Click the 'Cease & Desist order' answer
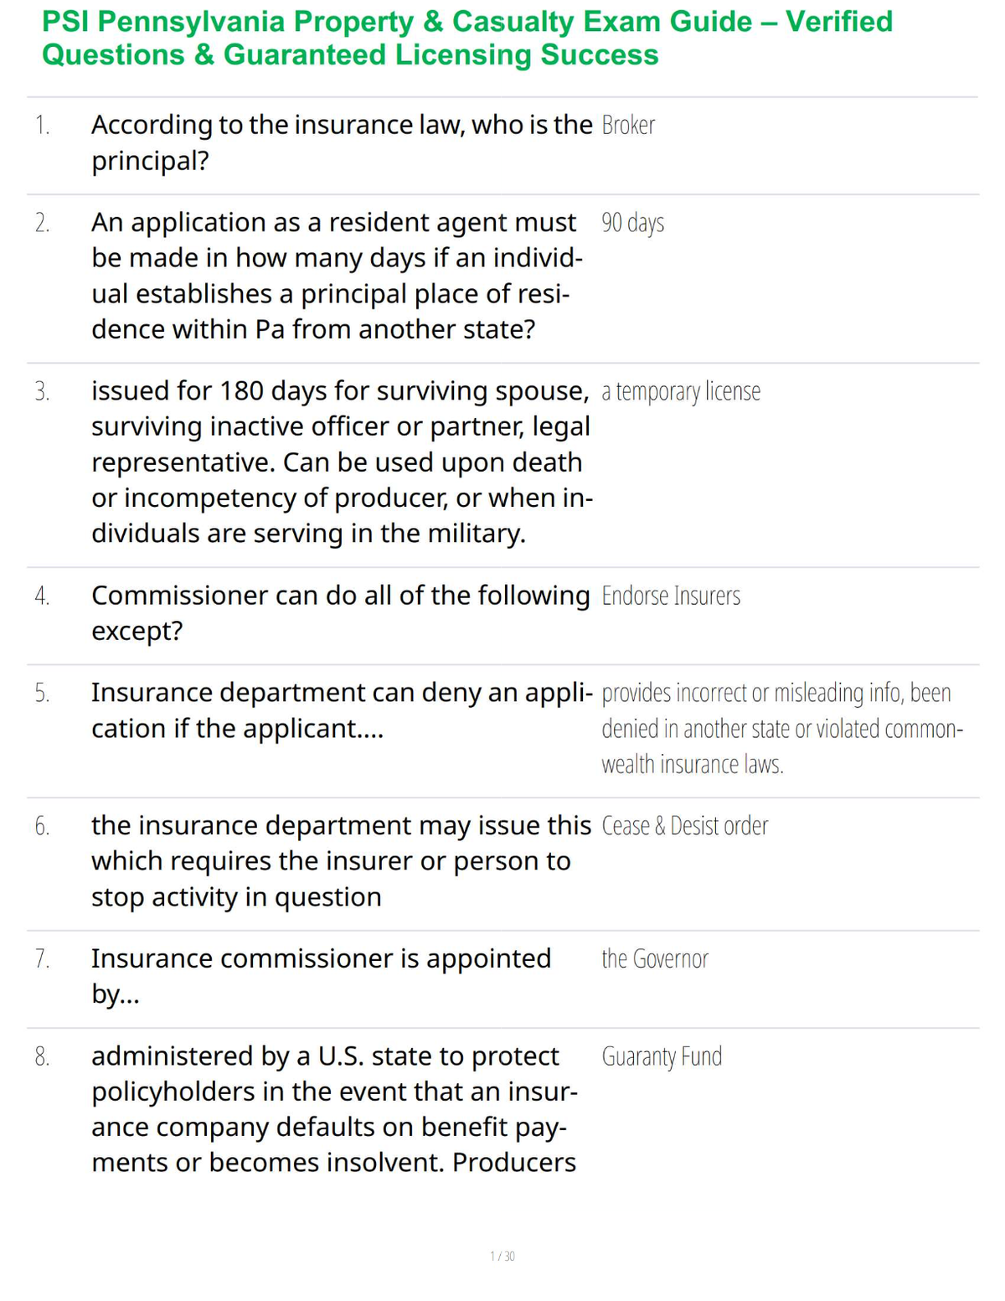The height and width of the screenshot is (1301, 1005). tap(684, 826)
